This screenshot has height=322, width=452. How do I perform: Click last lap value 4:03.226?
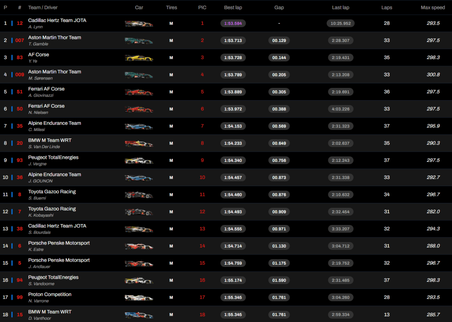click(340, 109)
